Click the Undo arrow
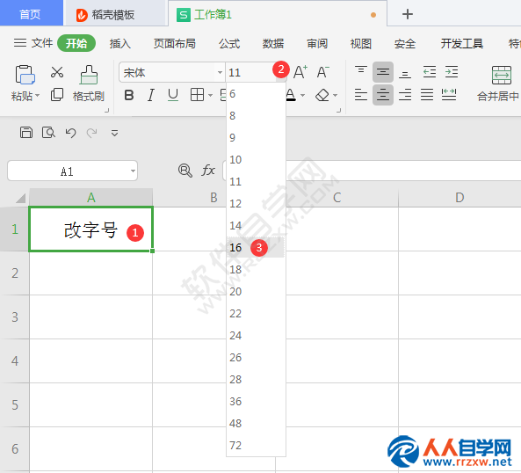The height and width of the screenshot is (473, 521). pyautogui.click(x=70, y=133)
